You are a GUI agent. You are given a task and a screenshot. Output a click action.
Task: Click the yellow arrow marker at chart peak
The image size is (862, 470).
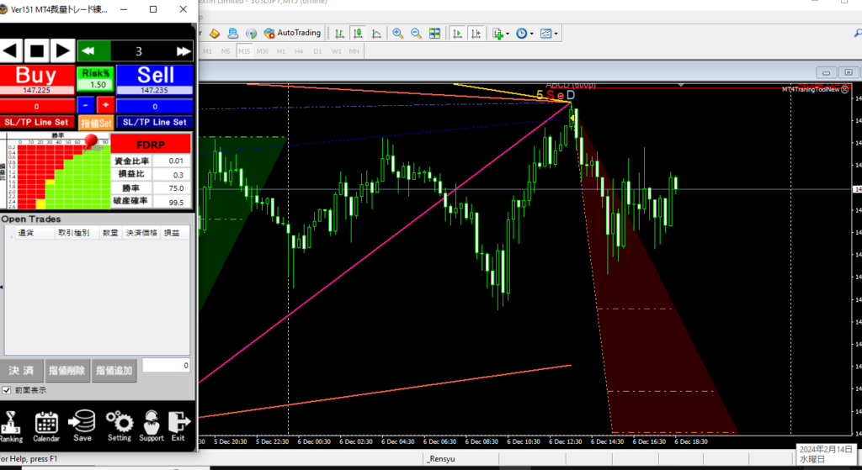click(x=572, y=118)
